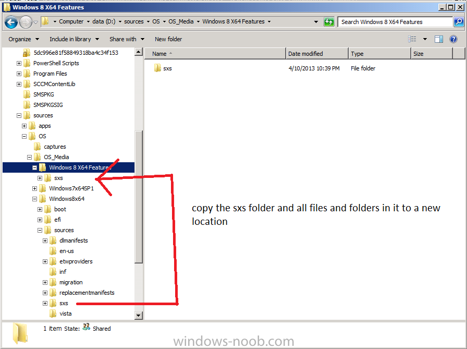The width and height of the screenshot is (467, 349).
Task: Open the recent pages dropdown arrow
Action: pyautogui.click(x=35, y=22)
